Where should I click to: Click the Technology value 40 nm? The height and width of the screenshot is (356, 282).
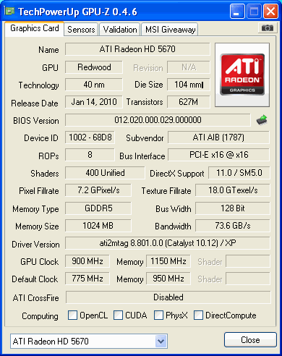[x=94, y=85]
